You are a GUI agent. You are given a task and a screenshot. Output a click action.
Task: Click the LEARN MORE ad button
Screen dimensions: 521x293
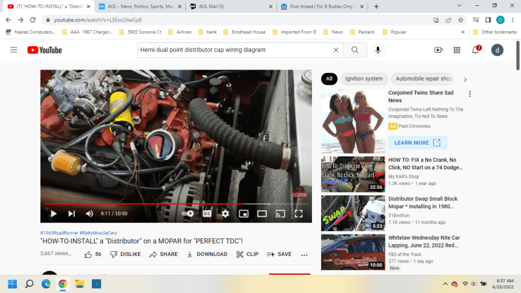click(417, 143)
